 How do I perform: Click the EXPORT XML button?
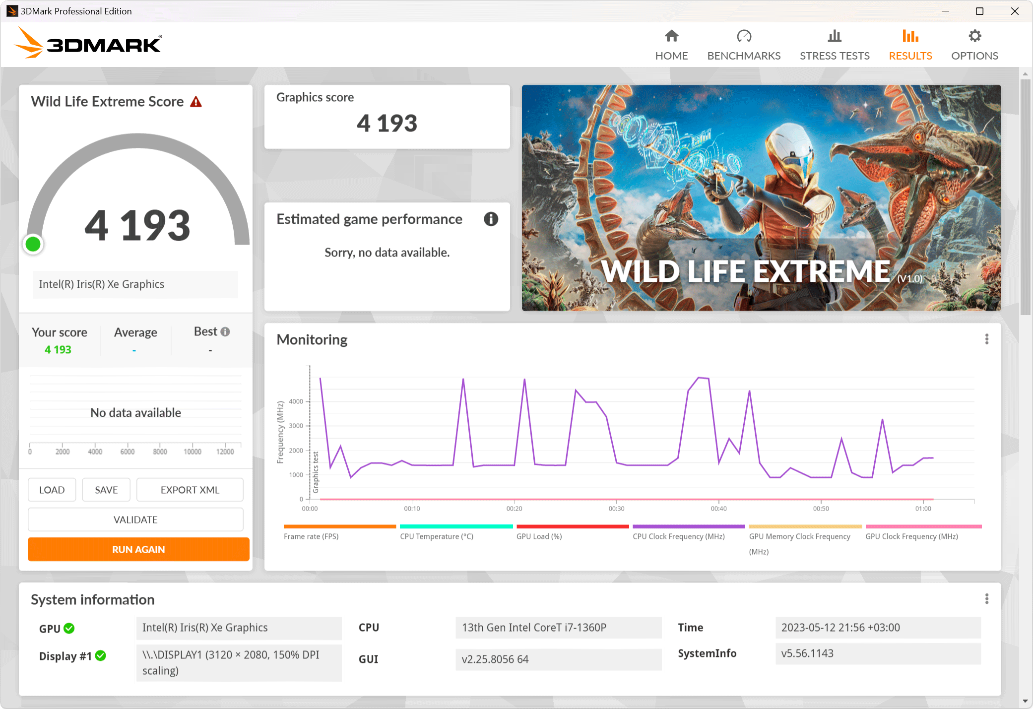pyautogui.click(x=190, y=490)
